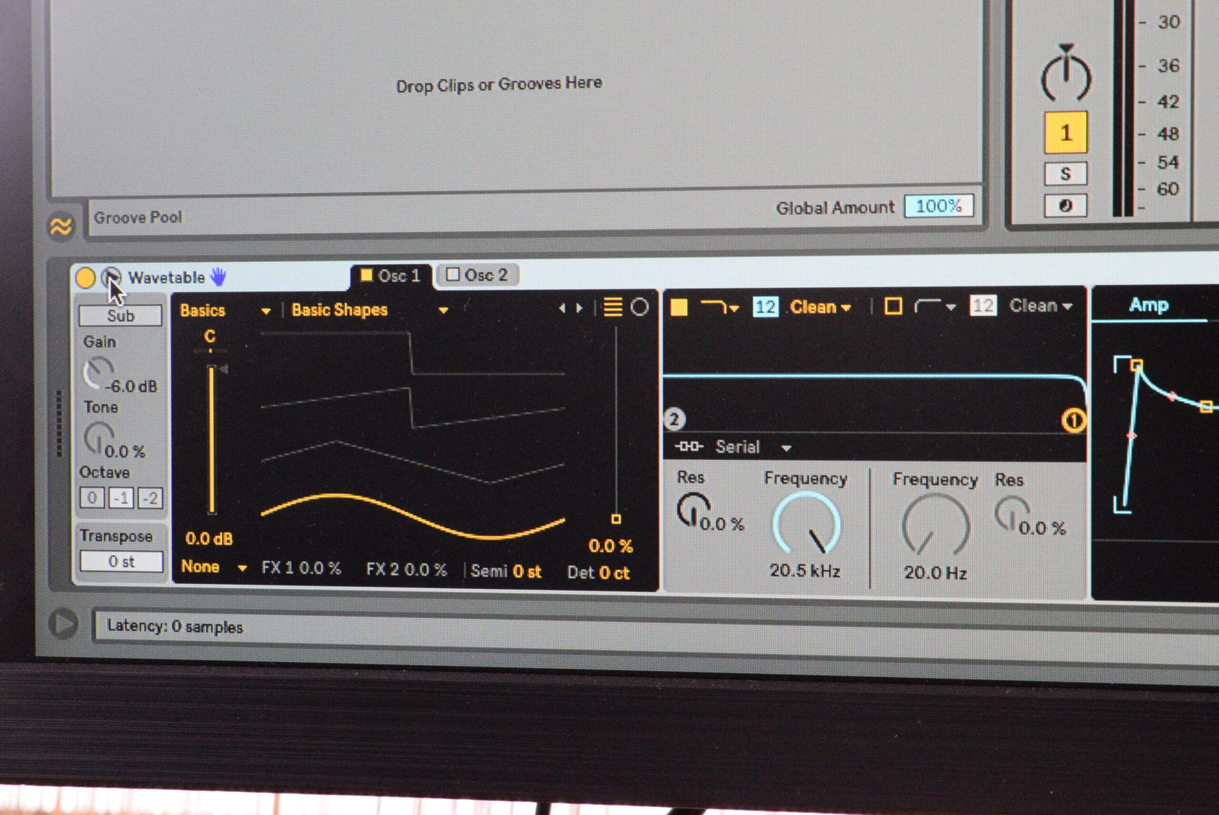Solo the track with S button
The height and width of the screenshot is (815, 1219).
pos(1066,173)
